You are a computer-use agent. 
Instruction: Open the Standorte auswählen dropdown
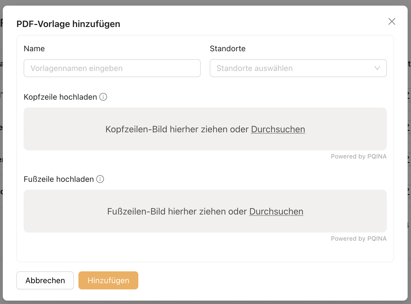pyautogui.click(x=298, y=68)
